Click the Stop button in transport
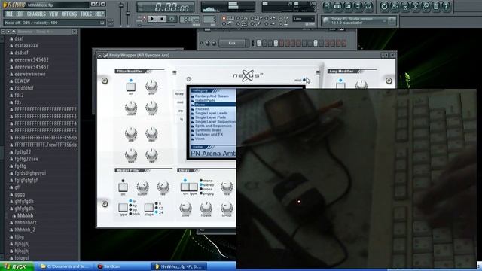This screenshot has height=271, width=482. tap(162, 19)
